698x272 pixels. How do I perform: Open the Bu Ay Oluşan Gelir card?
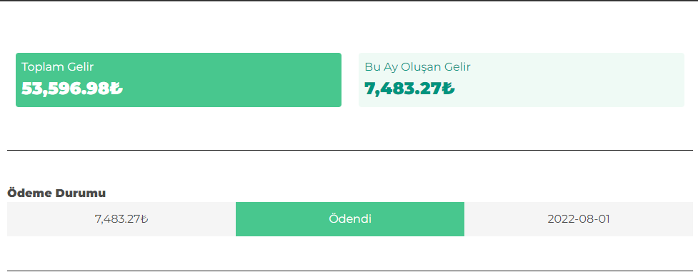(x=522, y=80)
